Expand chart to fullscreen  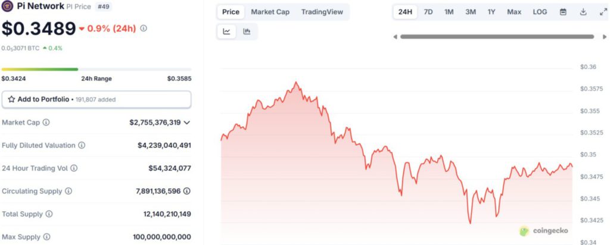[602, 12]
